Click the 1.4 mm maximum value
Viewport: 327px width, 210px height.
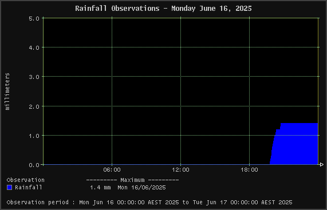pyautogui.click(x=100, y=188)
